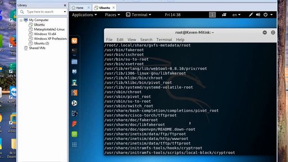Open the Files folder icon in the dock
Viewport: 288px width, 162px height.
(74, 62)
